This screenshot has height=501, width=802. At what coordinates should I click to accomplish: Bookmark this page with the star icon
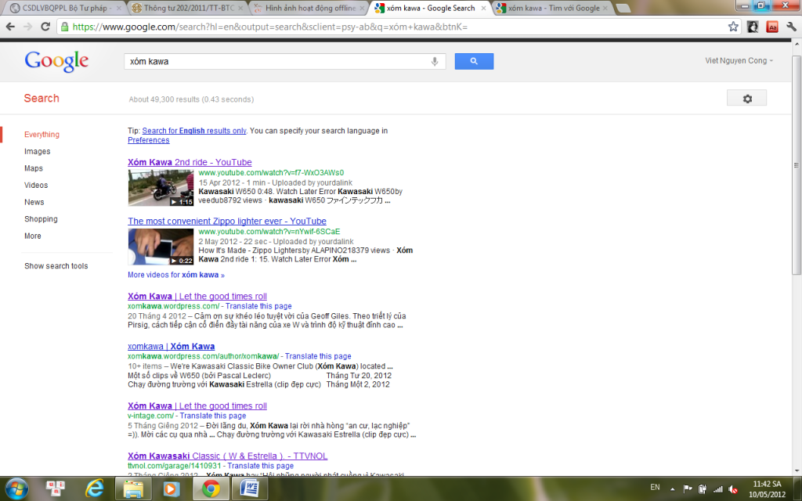[x=733, y=27]
